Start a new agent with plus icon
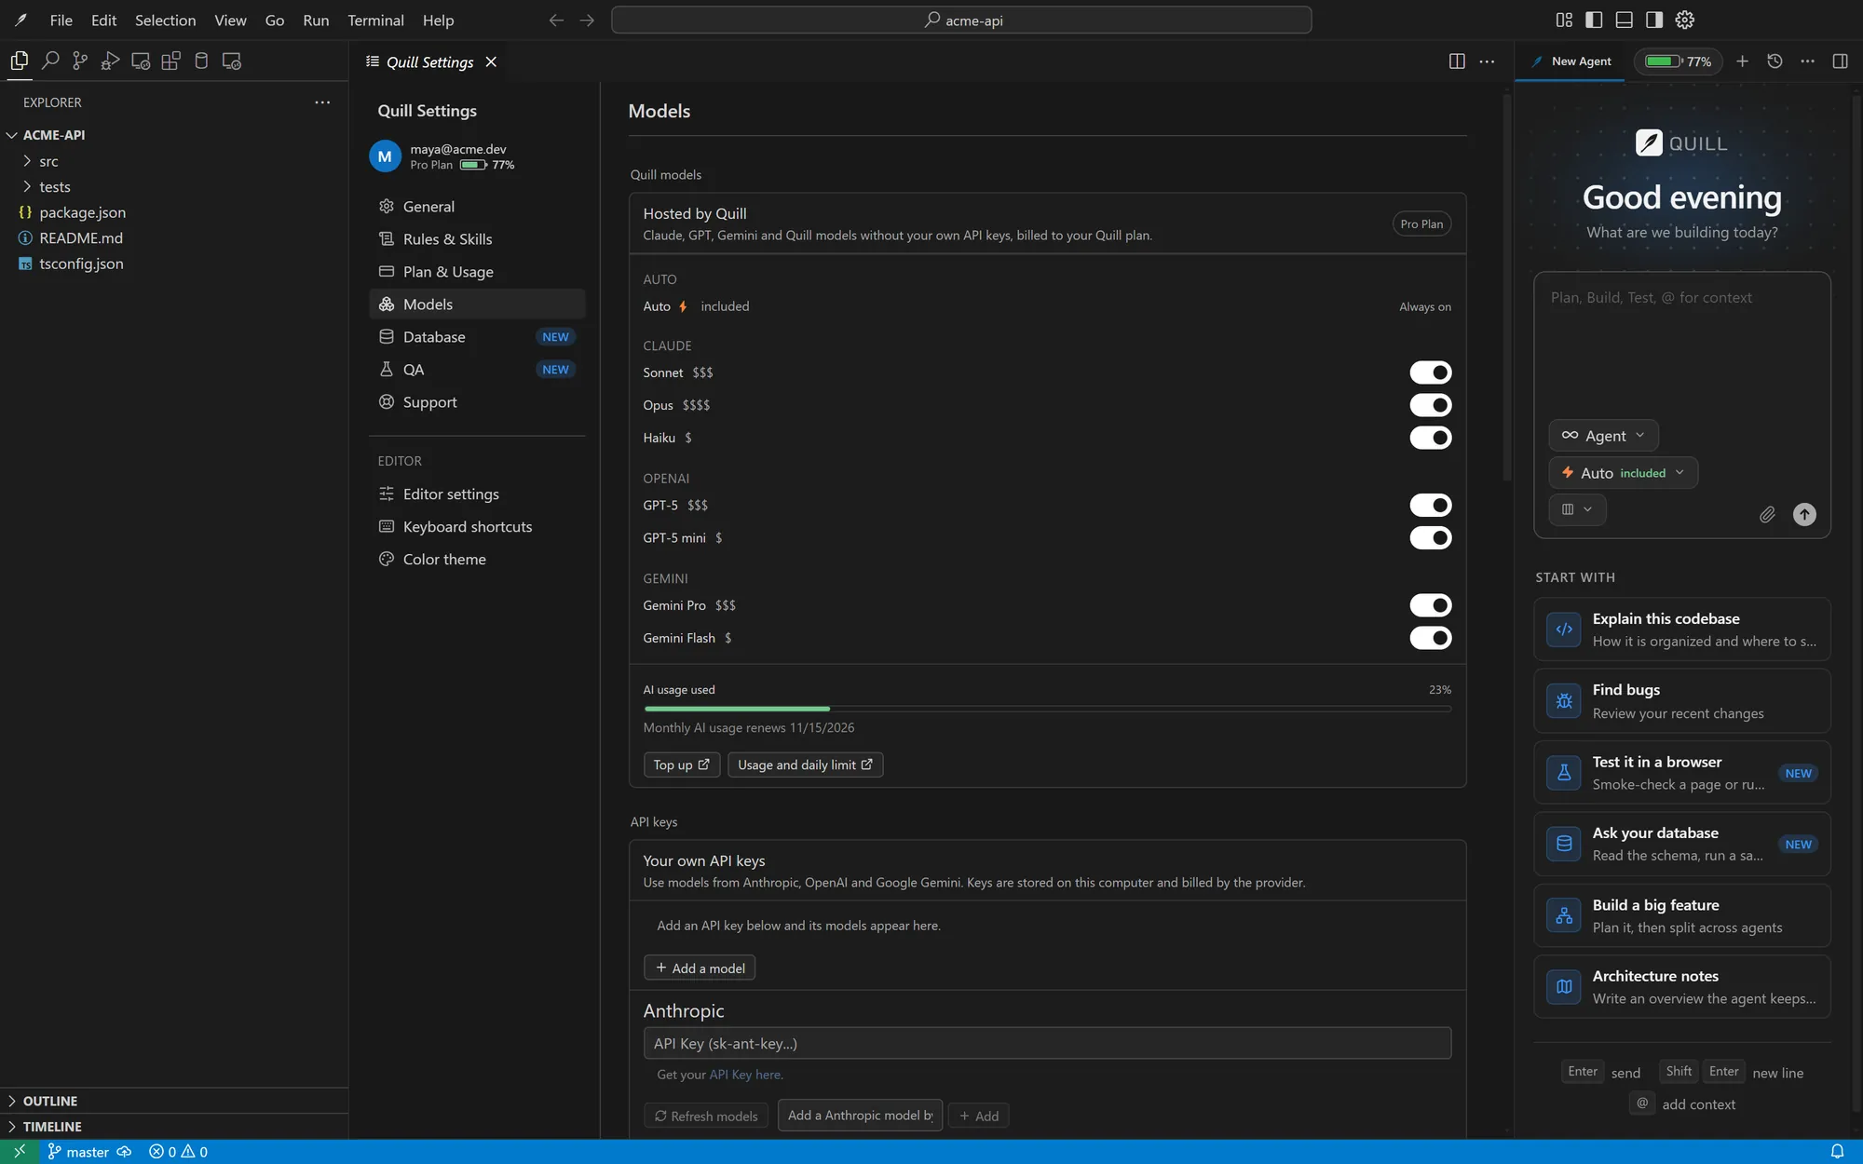Image resolution: width=1863 pixels, height=1164 pixels. tap(1742, 61)
